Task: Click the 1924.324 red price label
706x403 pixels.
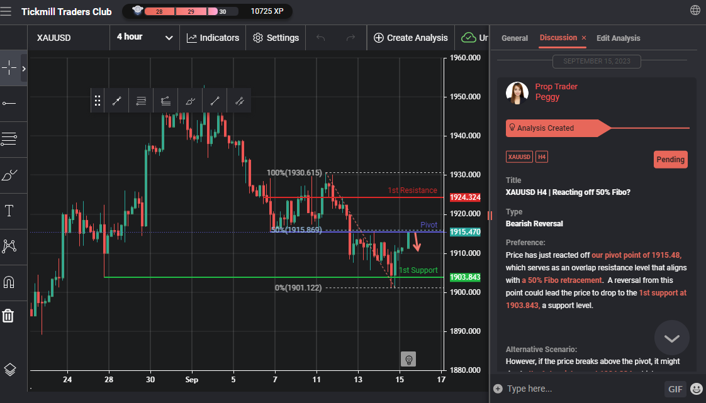Action: tap(465, 197)
